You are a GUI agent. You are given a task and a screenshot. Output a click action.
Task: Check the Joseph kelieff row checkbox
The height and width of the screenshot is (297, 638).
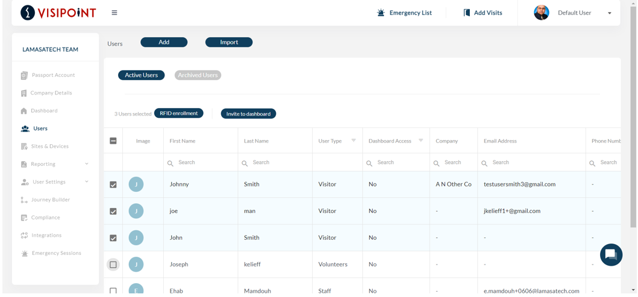click(x=113, y=265)
